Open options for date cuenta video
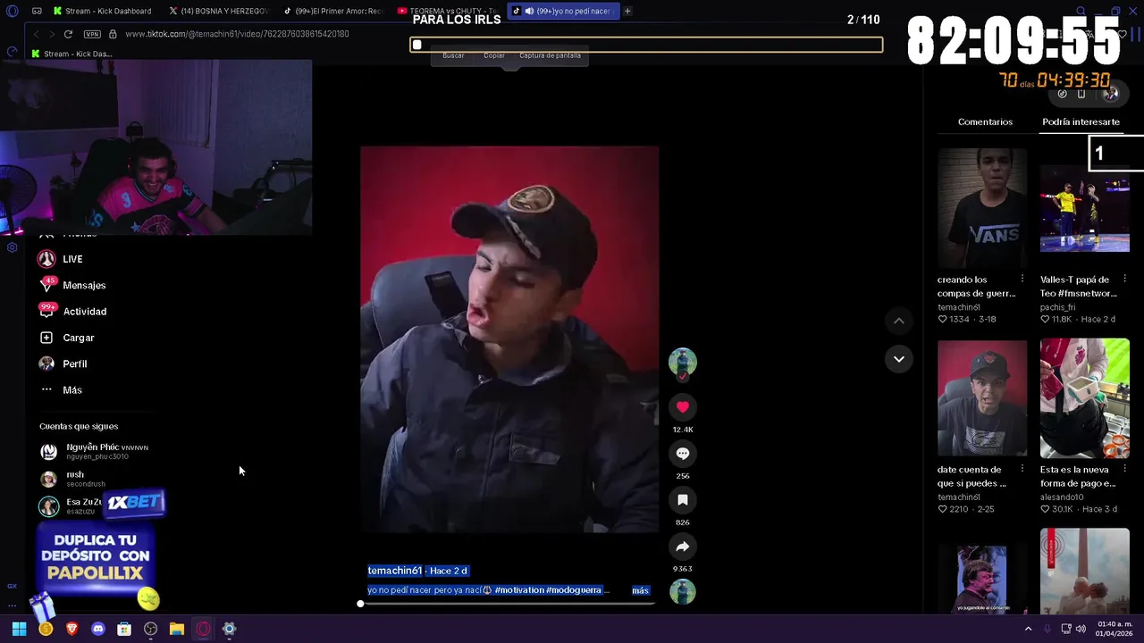This screenshot has width=1144, height=643. point(1022,470)
